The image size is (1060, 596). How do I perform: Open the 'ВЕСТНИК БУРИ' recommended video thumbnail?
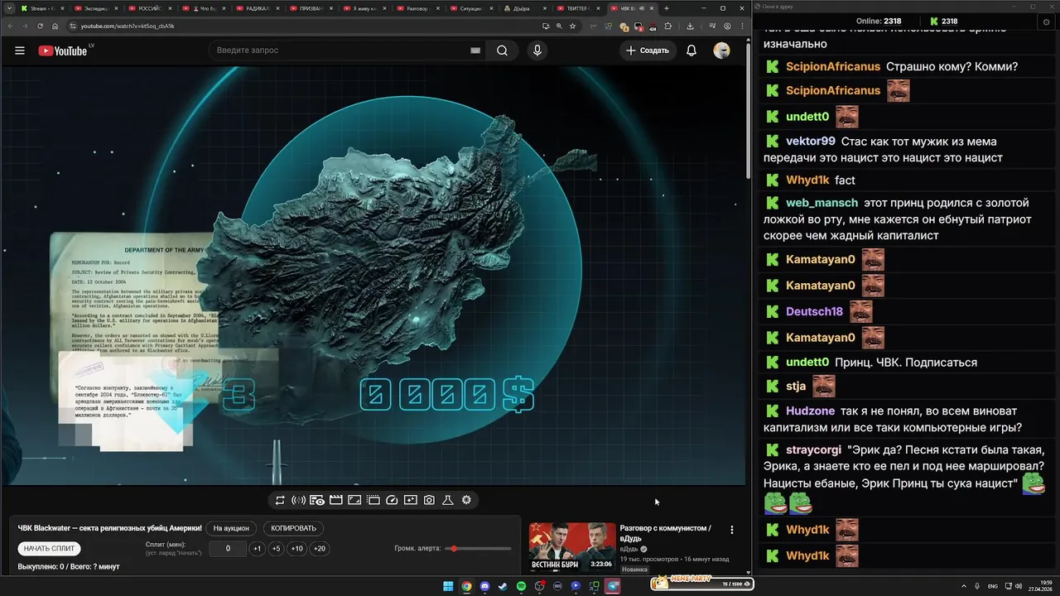(572, 547)
